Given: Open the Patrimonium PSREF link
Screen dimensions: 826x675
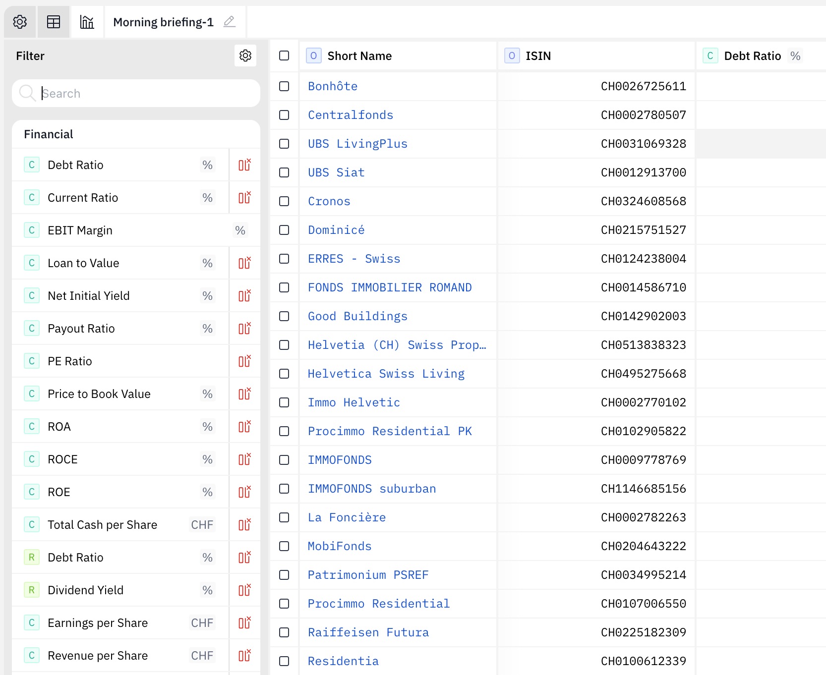Looking at the screenshot, I should coord(368,575).
